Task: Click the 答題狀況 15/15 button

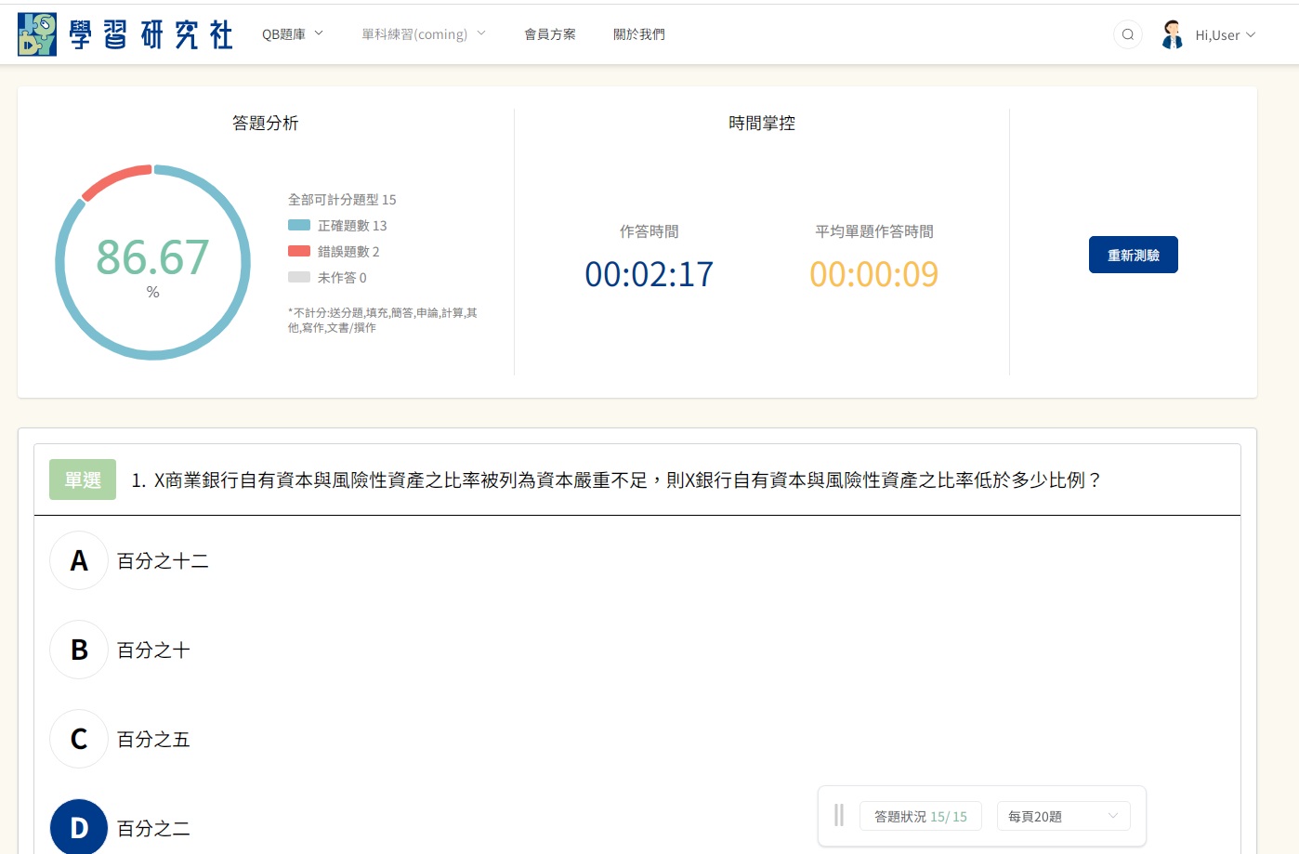Action: tap(920, 816)
